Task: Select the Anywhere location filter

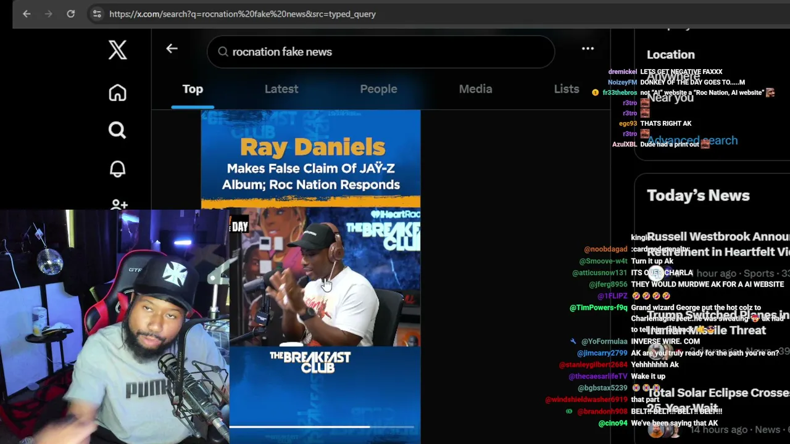Action: pyautogui.click(x=673, y=76)
